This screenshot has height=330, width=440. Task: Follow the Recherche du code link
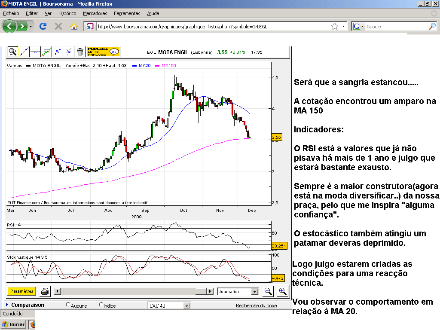click(x=256, y=306)
